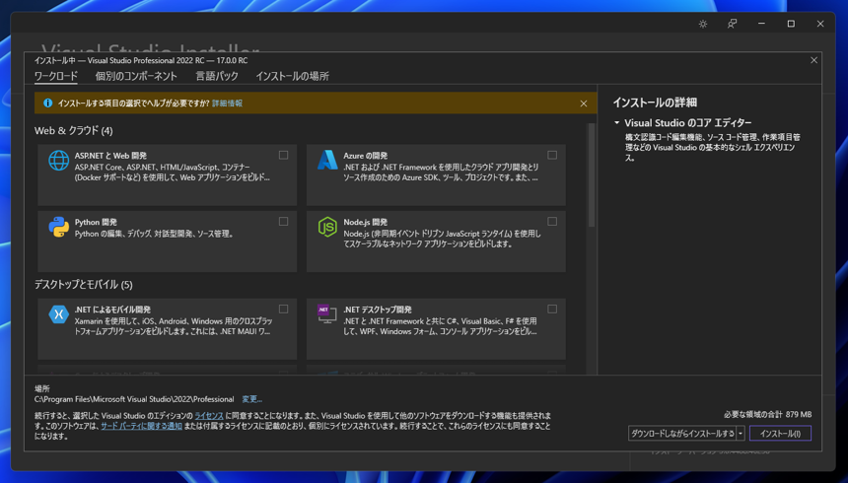Screen dimensions: 848x483
Task: Check the .NET デスクトップ開発 workload
Action: (x=552, y=309)
